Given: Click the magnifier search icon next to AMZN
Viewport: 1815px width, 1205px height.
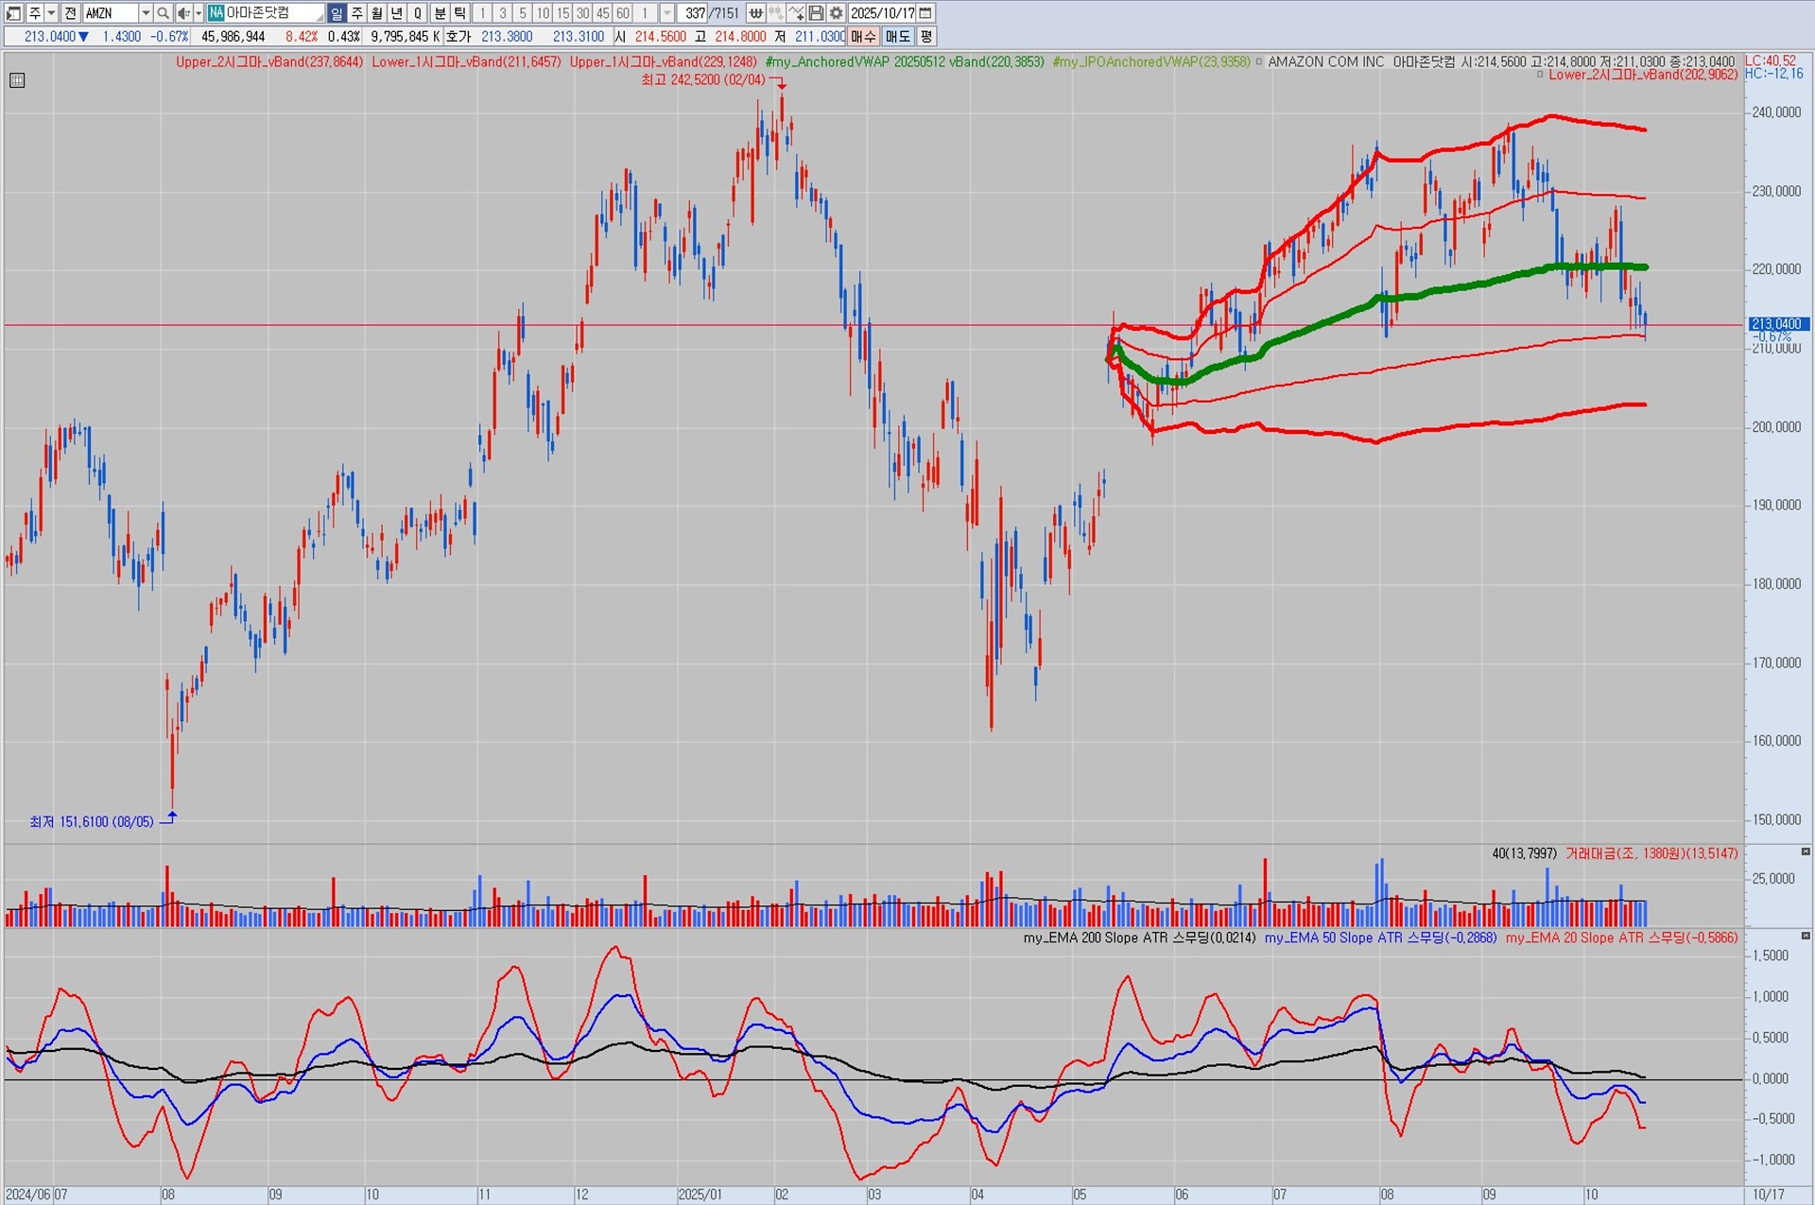Looking at the screenshot, I should pos(163,13).
